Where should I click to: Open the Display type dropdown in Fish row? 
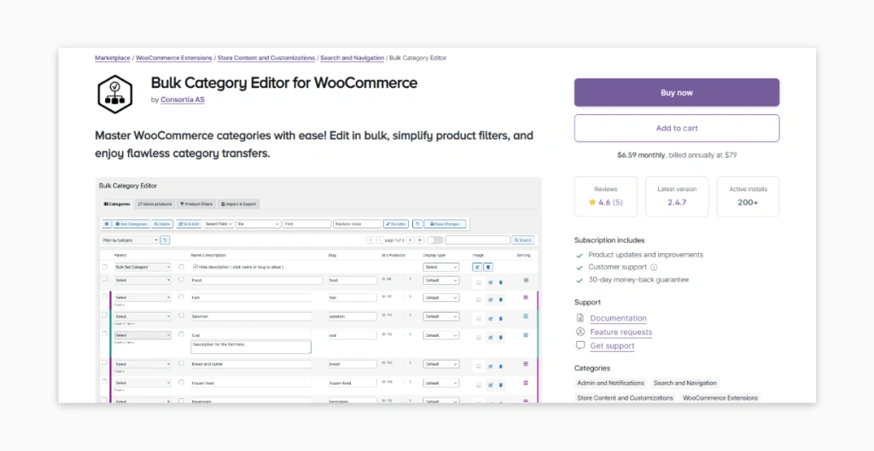click(x=441, y=298)
